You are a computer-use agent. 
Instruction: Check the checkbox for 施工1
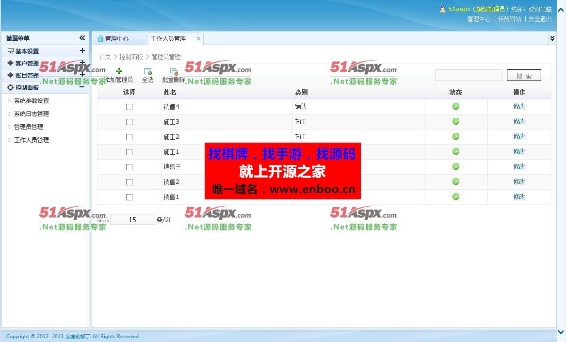pos(129,152)
